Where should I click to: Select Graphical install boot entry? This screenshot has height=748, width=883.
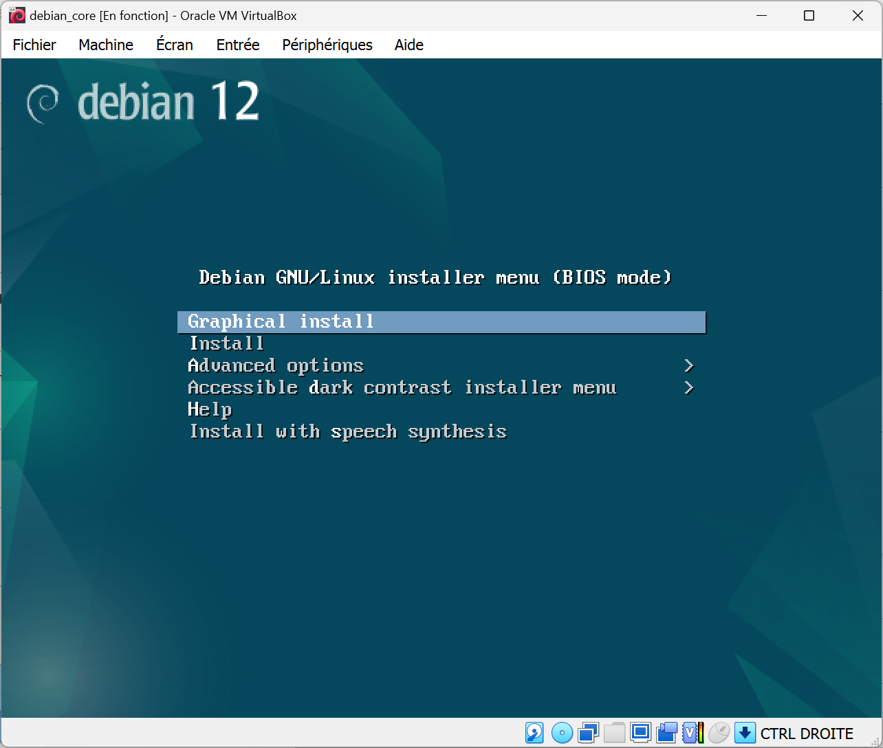[x=441, y=322]
